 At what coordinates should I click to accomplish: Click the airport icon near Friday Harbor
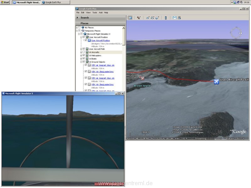click(x=142, y=78)
